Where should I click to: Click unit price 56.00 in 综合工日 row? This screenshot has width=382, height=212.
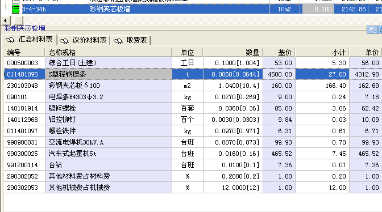click(366, 63)
